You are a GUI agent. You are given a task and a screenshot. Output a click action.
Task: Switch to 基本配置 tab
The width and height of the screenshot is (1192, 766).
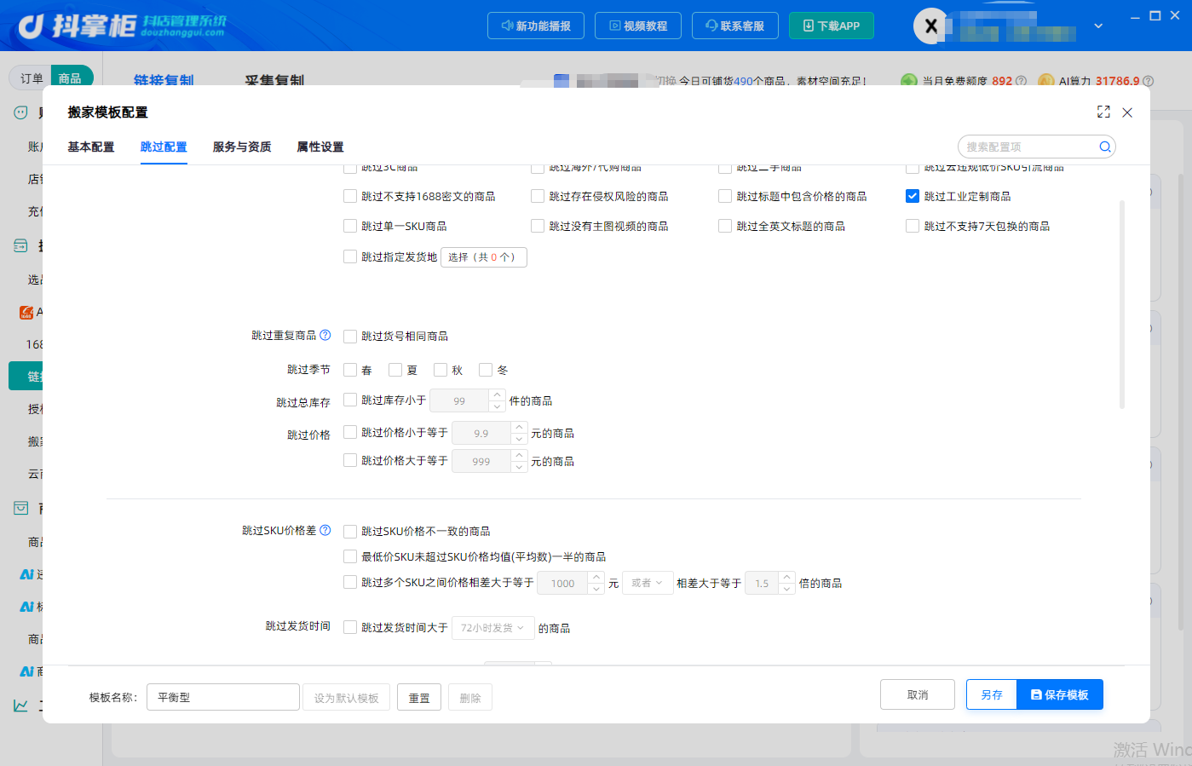tap(91, 147)
